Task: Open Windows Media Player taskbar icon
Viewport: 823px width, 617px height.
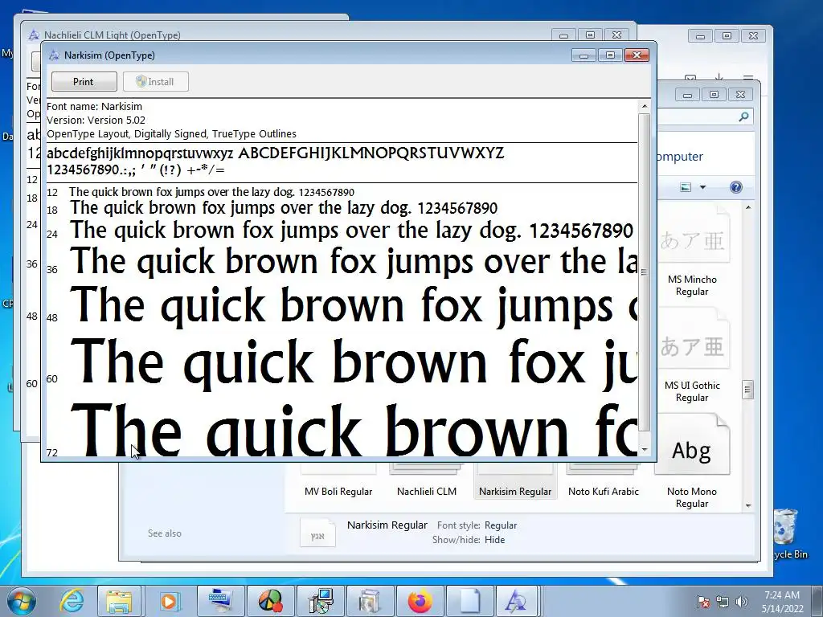Action: pos(169,601)
